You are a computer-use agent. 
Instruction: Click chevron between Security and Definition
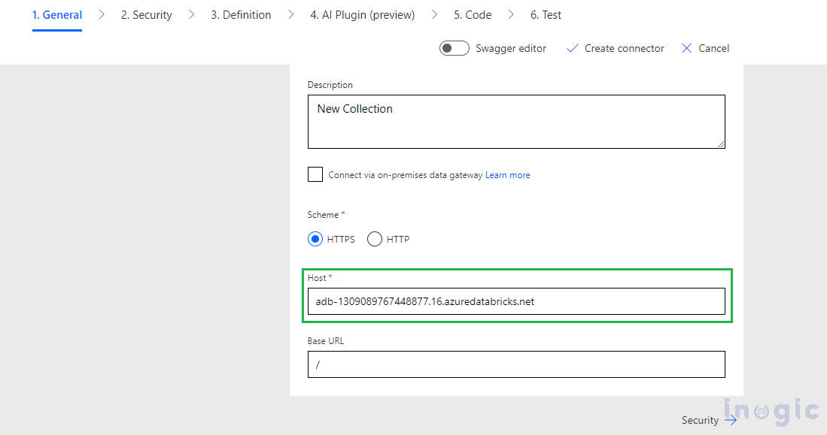click(191, 15)
